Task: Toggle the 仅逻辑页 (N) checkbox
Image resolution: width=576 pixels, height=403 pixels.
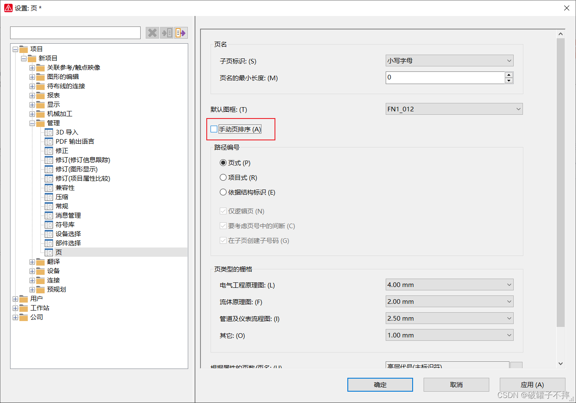Action: [223, 211]
